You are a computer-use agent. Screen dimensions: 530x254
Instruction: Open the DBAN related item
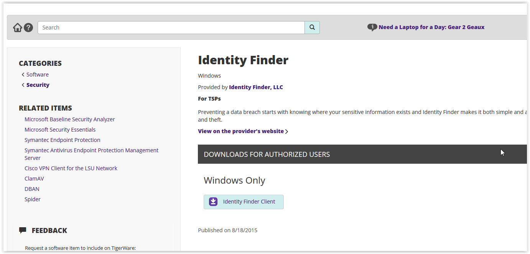pos(32,189)
